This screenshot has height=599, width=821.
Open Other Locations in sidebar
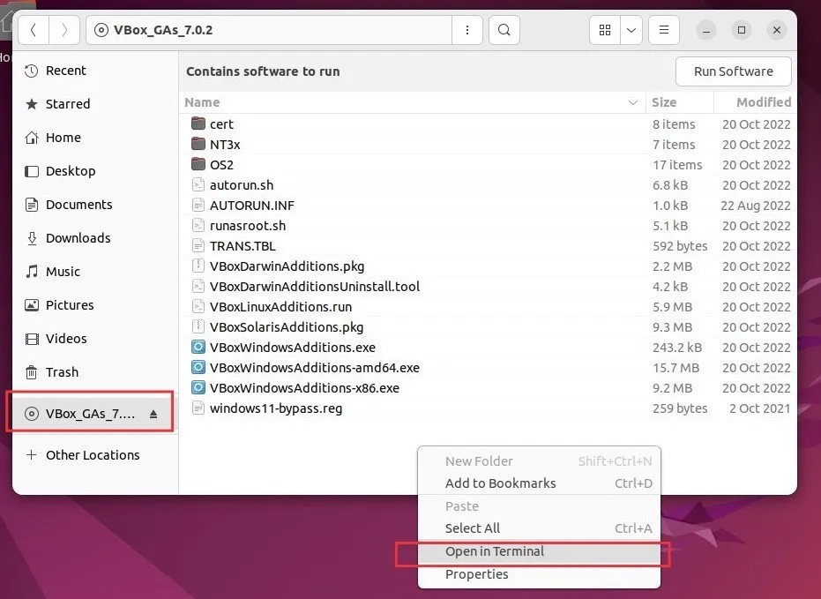[x=93, y=455]
